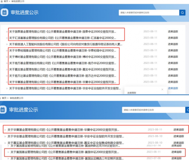Focus the upper page's 请输入申请事项或申请单位名称 search field

point(149,12)
